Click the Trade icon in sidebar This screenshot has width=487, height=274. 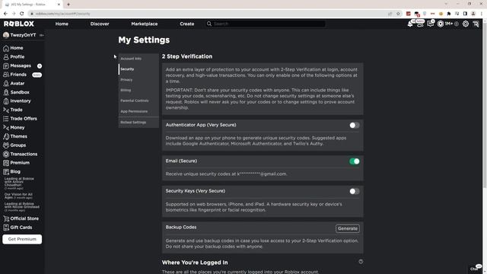pyautogui.click(x=6, y=110)
